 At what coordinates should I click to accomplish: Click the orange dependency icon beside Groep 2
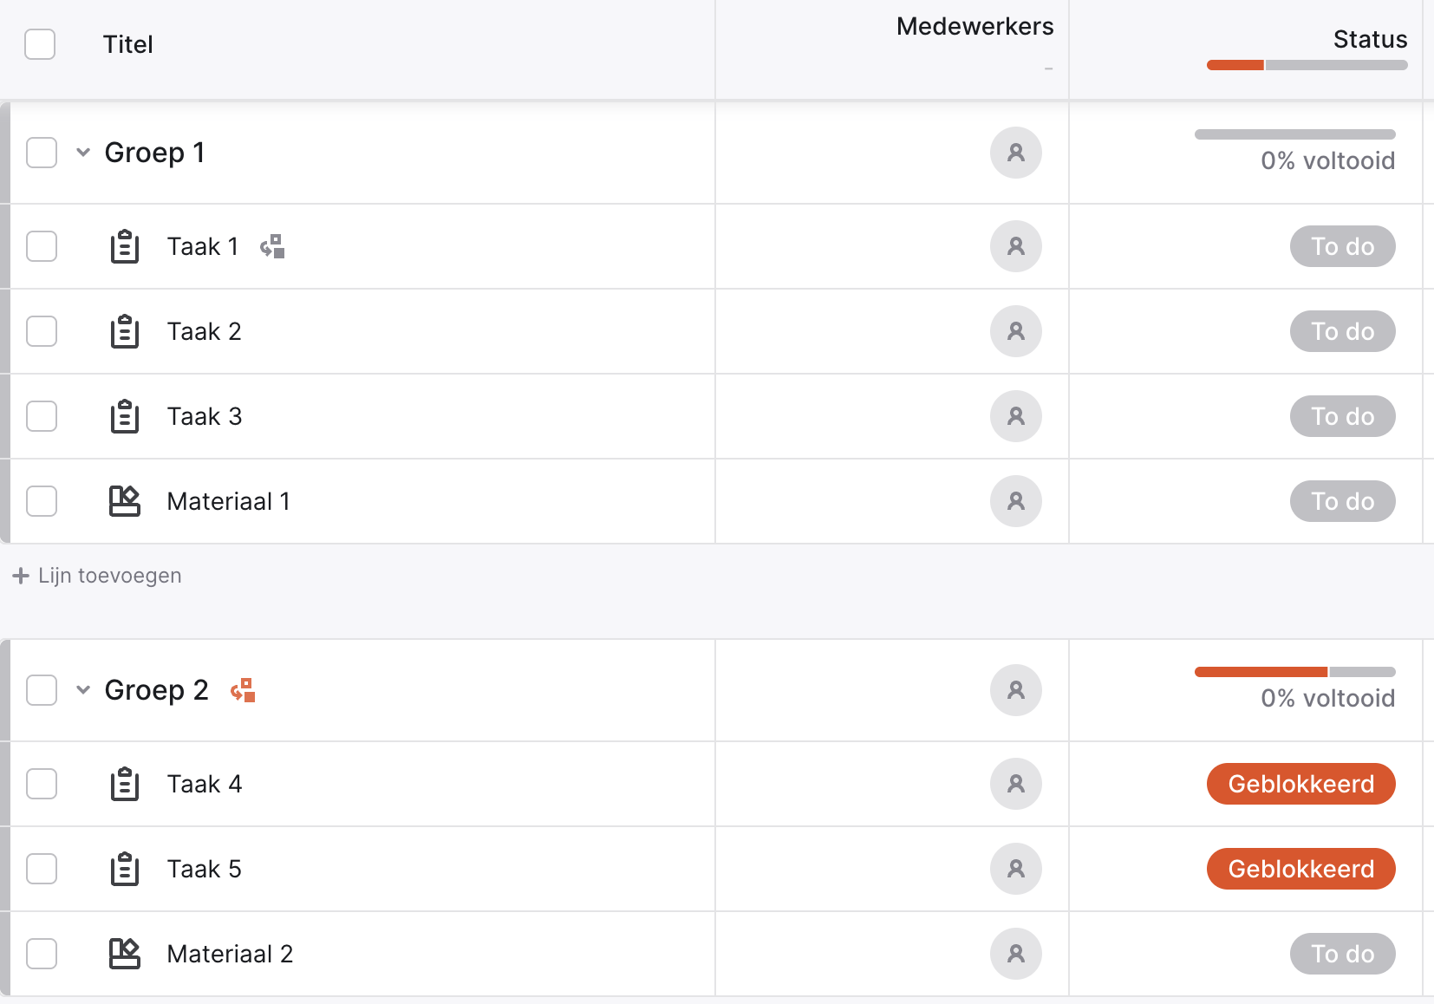click(243, 690)
